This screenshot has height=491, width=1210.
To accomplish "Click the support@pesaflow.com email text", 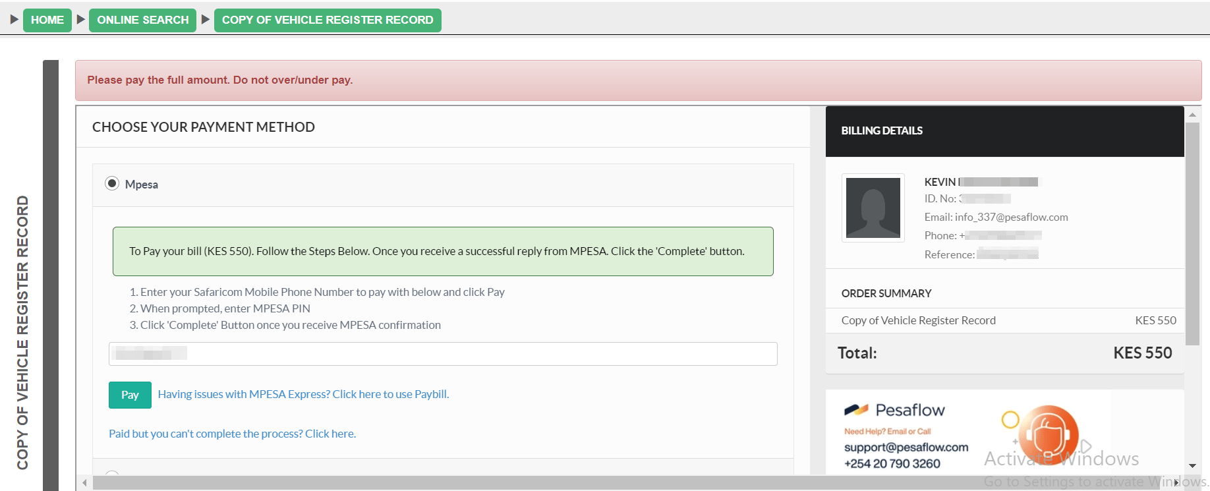I will point(906,448).
